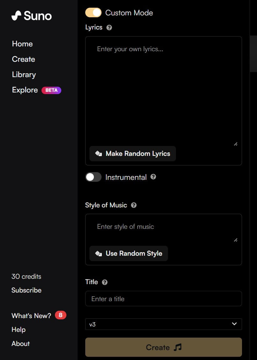
Task: Disable the Custom Mode toggle
Action: pos(93,12)
